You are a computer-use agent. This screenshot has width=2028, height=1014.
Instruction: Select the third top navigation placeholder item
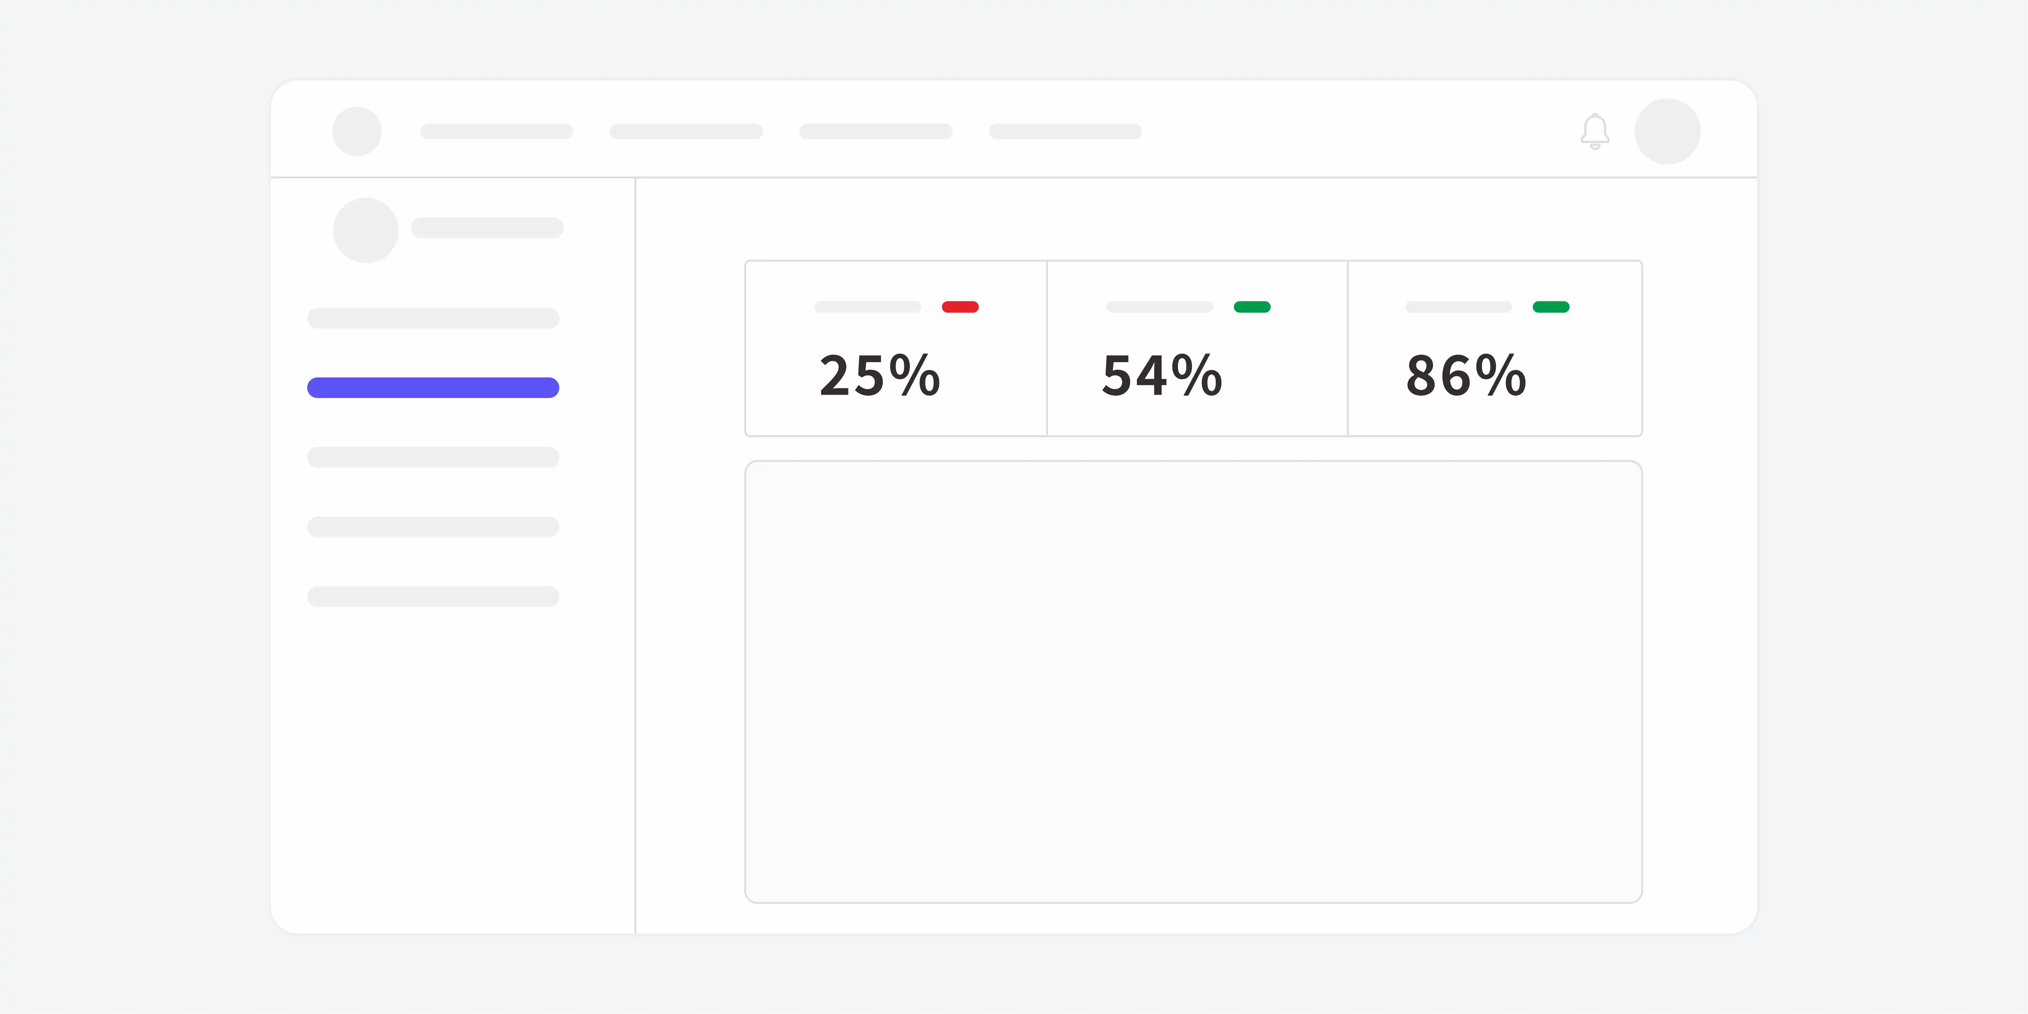tap(876, 131)
